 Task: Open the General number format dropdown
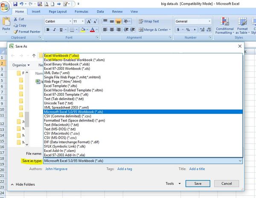point(209,21)
